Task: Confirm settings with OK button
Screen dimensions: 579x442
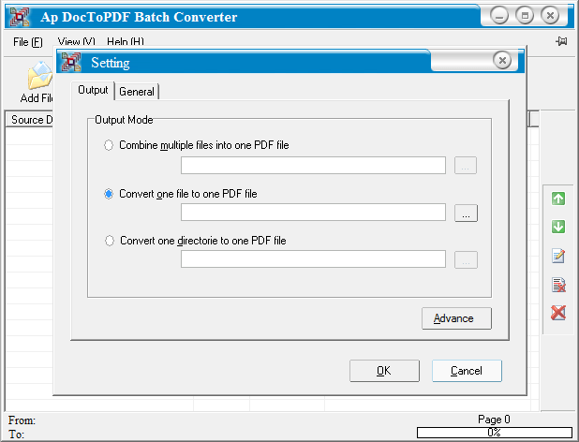Action: (x=384, y=371)
